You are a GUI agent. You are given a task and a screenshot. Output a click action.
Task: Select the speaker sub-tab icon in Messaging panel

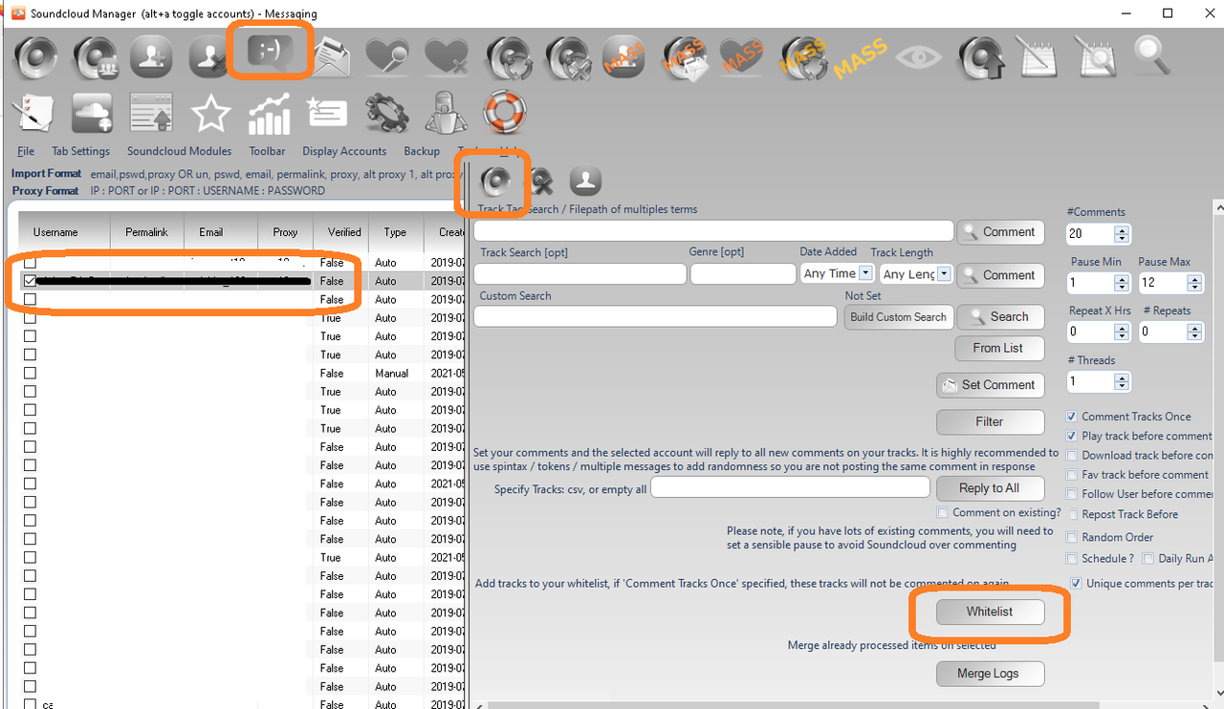496,181
